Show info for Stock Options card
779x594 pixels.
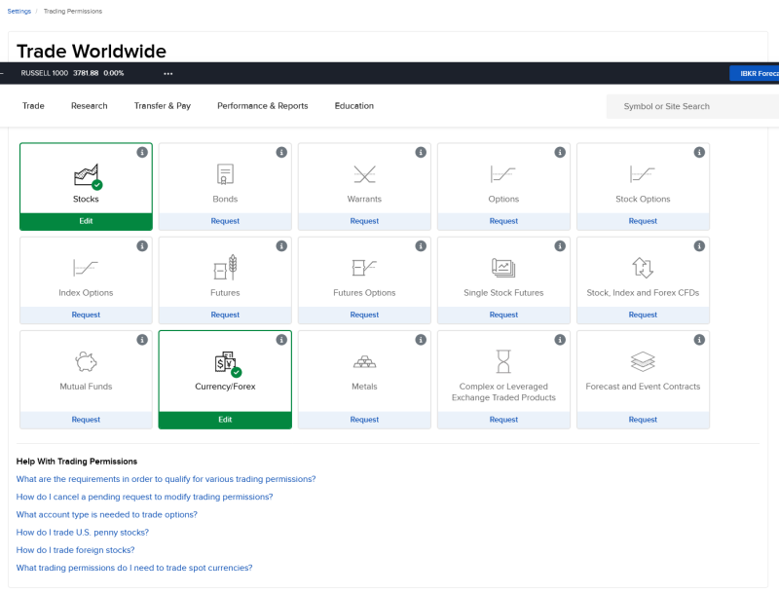(x=699, y=153)
